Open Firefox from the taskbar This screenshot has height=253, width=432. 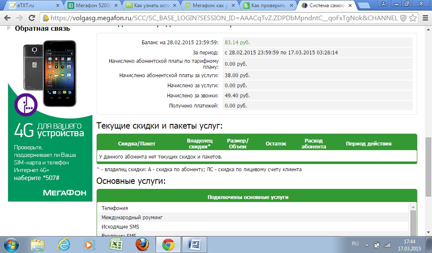tap(143, 245)
